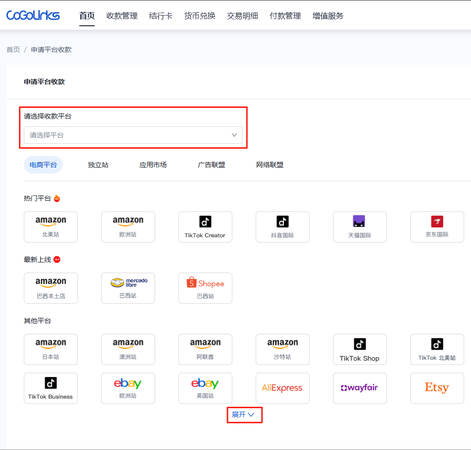Open the 请选择平台 dropdown
The image size is (471, 450).
(133, 135)
